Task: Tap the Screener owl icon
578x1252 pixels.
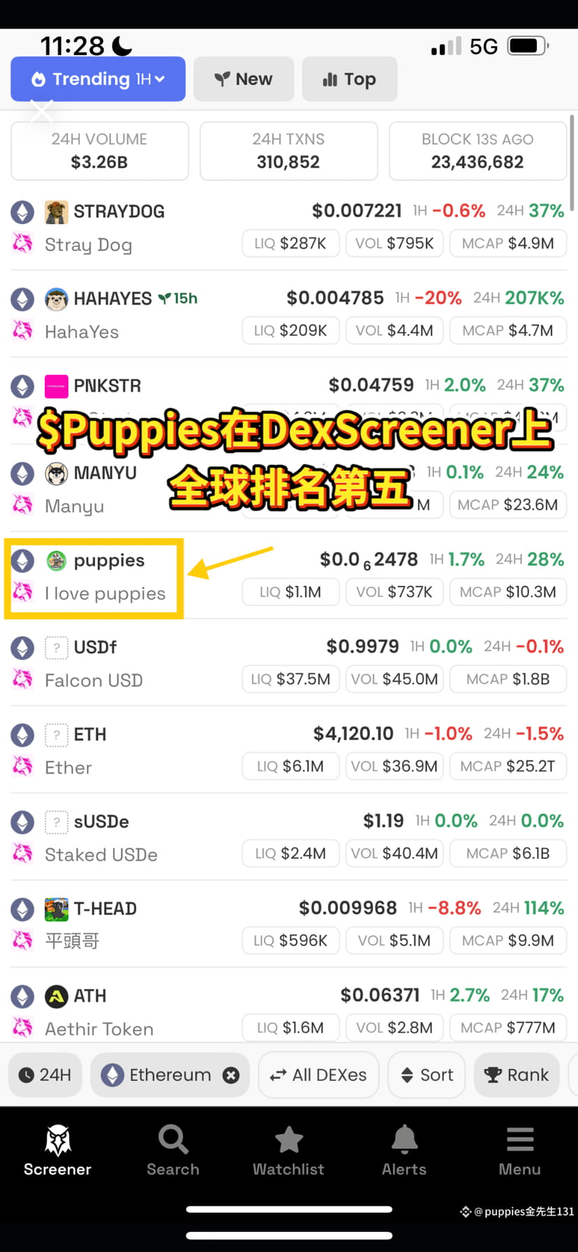Action: coord(58,1140)
